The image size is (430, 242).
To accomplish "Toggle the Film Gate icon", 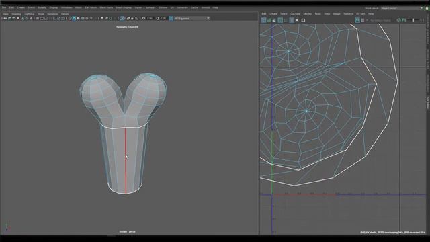I will 42,18.
